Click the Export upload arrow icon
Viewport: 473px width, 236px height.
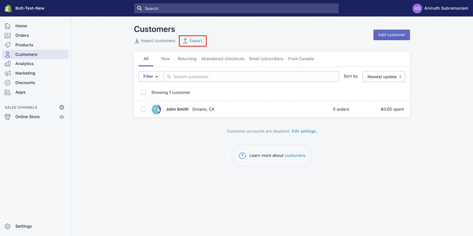point(185,41)
